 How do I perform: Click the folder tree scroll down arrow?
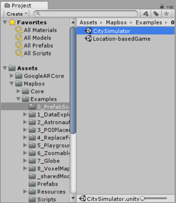click(73, 198)
